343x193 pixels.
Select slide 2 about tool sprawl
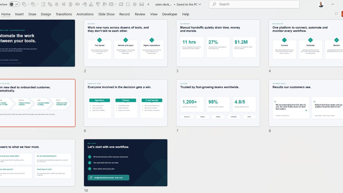[x=126, y=43]
